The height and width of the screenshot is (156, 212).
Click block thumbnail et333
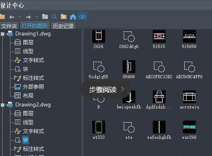(99, 127)
